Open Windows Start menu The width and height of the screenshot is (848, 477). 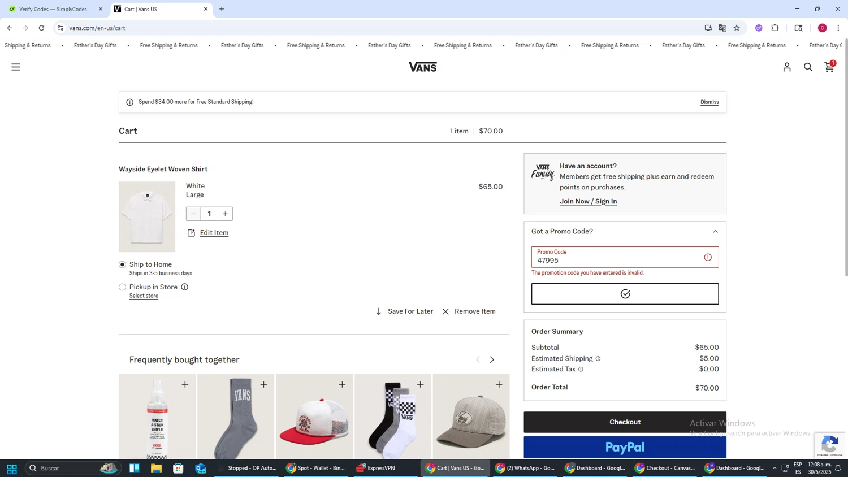tap(11, 469)
